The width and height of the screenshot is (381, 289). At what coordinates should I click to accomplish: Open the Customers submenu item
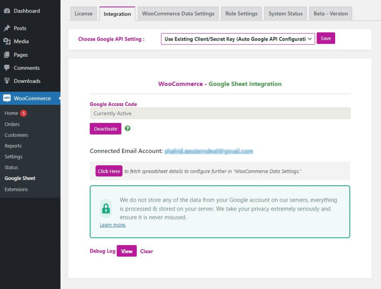pos(16,135)
